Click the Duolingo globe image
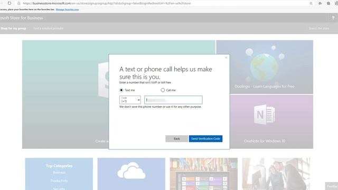Viewport: 338px width, 190px height. [264, 67]
